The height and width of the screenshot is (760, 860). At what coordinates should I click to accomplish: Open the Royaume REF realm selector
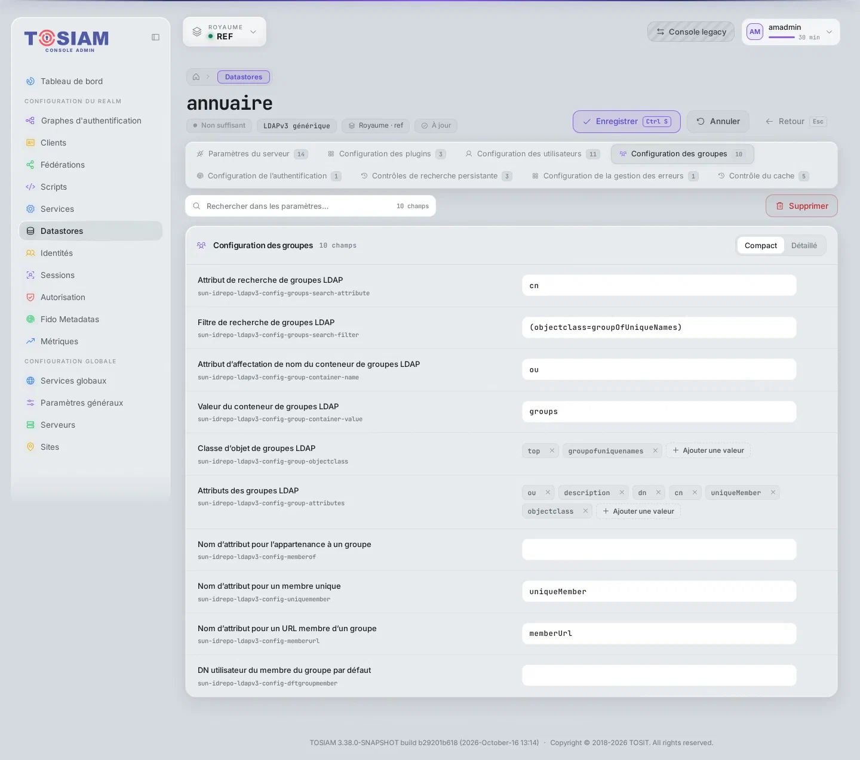click(x=225, y=32)
